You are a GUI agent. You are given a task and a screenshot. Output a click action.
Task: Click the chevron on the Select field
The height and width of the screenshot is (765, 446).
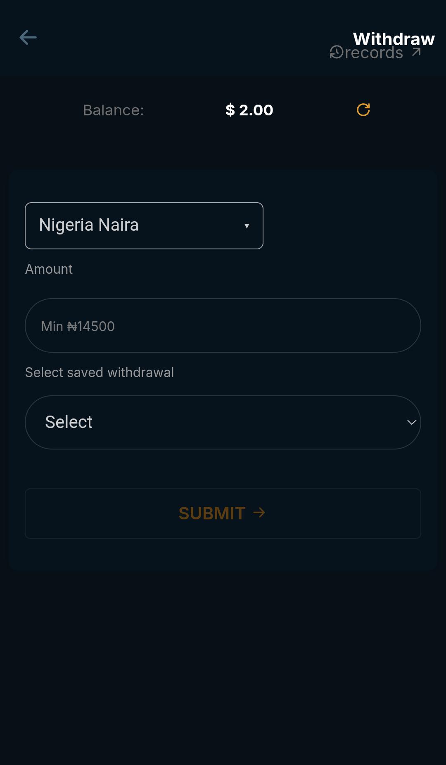point(411,422)
